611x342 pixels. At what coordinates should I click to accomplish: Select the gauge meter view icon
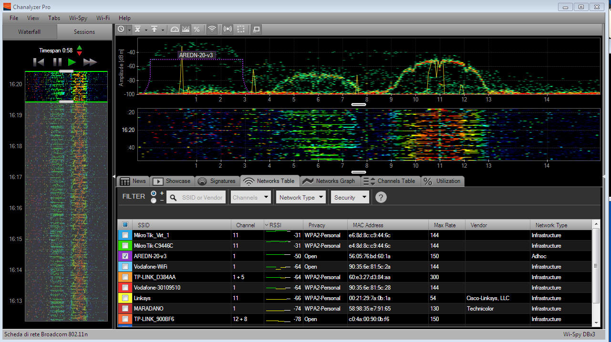pyautogui.click(x=175, y=29)
